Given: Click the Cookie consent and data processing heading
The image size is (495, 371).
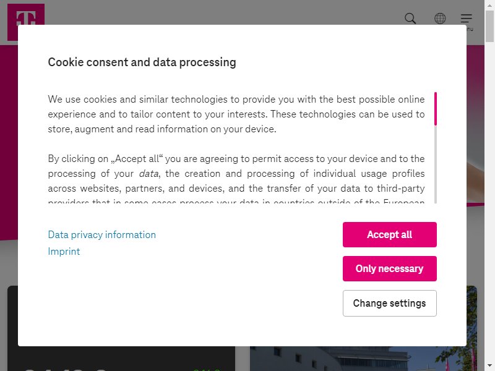Looking at the screenshot, I should (x=142, y=62).
